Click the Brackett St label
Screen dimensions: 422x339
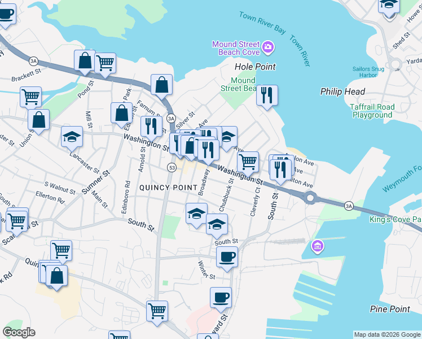pyautogui.click(x=27, y=75)
